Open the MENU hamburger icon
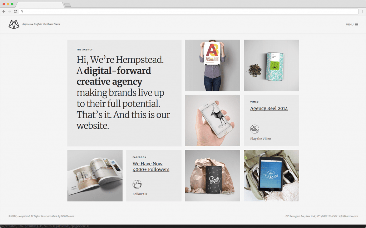Viewport: 366px width, 228px height. click(x=356, y=25)
